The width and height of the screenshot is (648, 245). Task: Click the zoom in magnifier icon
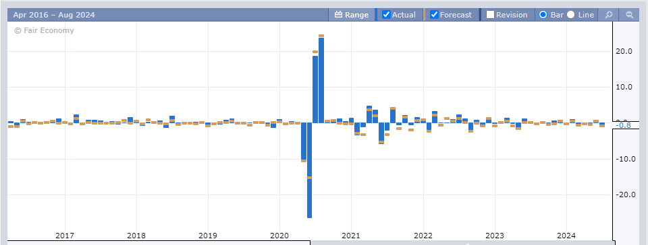[608, 15]
